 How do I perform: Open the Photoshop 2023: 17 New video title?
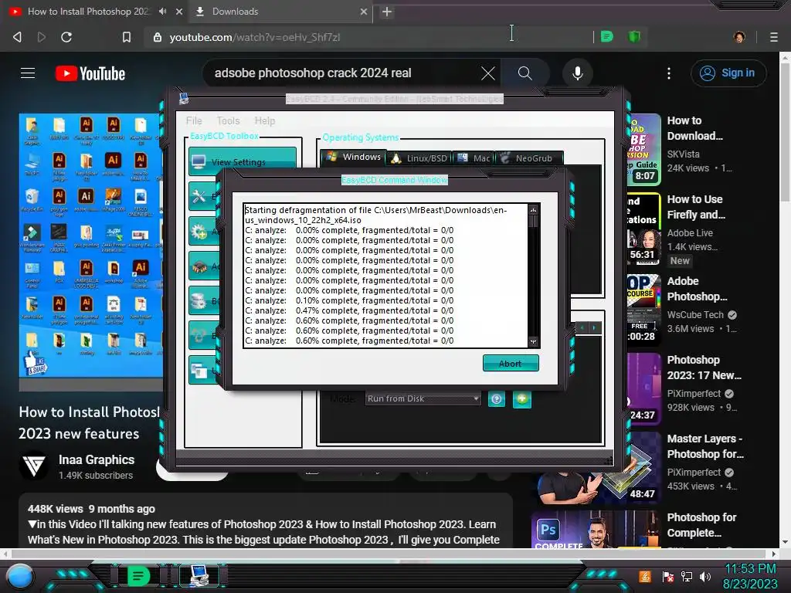click(x=704, y=368)
